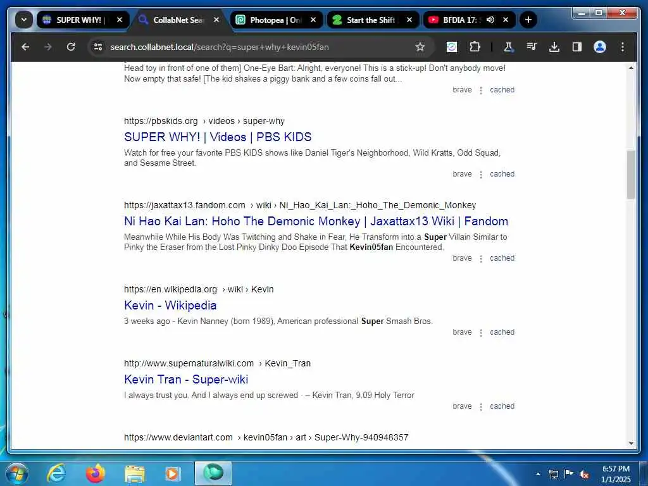Open cached copy of the One-Eye Bart result
The image size is (648, 486).
tap(502, 90)
